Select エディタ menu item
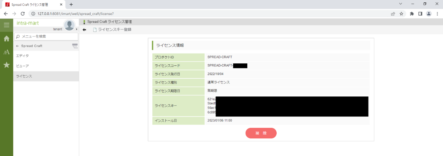 [23, 56]
